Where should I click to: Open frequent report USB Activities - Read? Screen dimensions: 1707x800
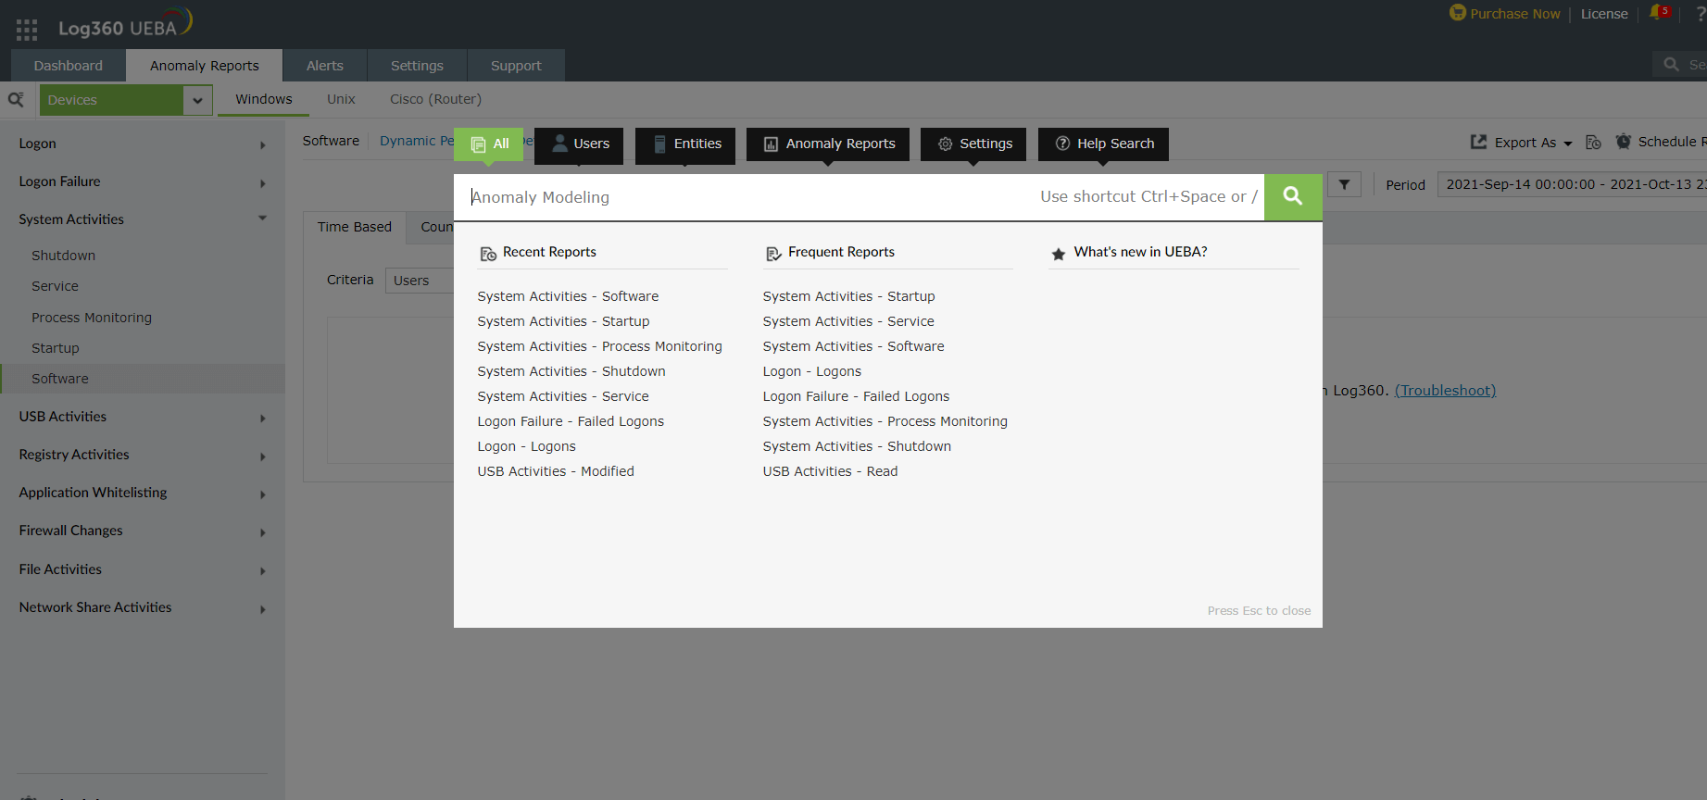[x=830, y=471]
